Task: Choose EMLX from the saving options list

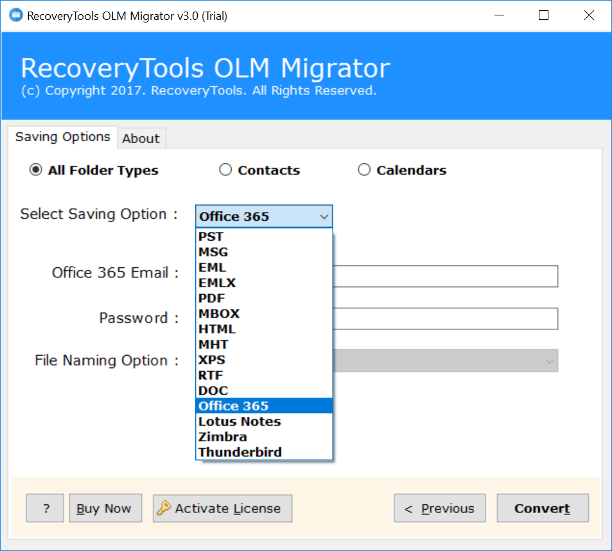Action: pos(264,283)
